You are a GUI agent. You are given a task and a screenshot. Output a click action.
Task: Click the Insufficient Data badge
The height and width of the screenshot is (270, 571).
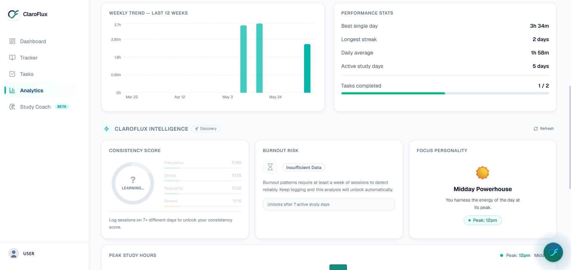click(x=304, y=167)
